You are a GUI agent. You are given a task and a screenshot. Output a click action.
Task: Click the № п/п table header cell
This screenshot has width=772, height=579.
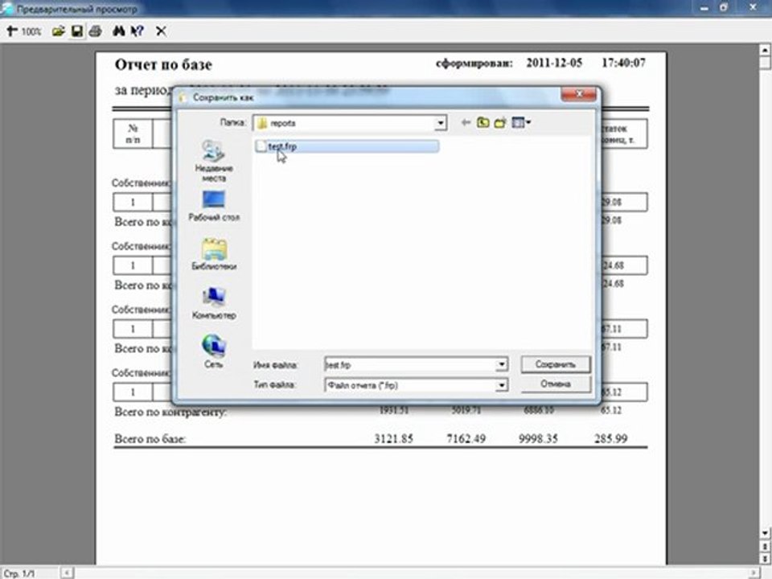pos(133,134)
